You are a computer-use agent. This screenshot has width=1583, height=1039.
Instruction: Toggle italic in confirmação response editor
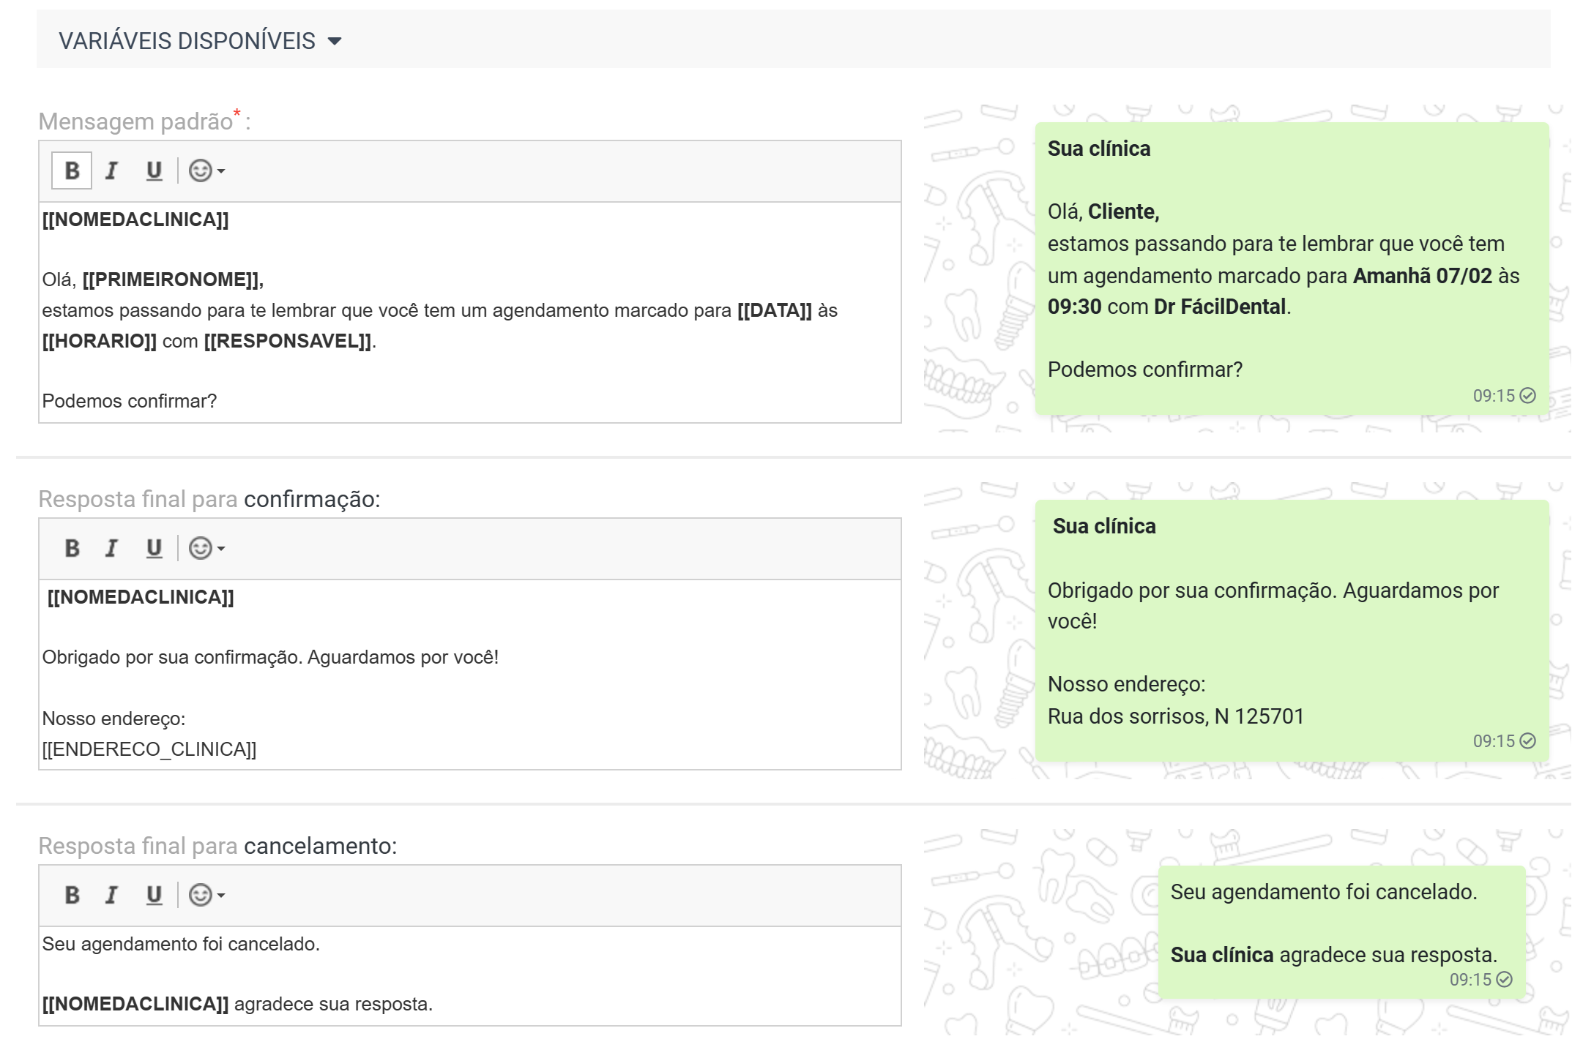111,548
